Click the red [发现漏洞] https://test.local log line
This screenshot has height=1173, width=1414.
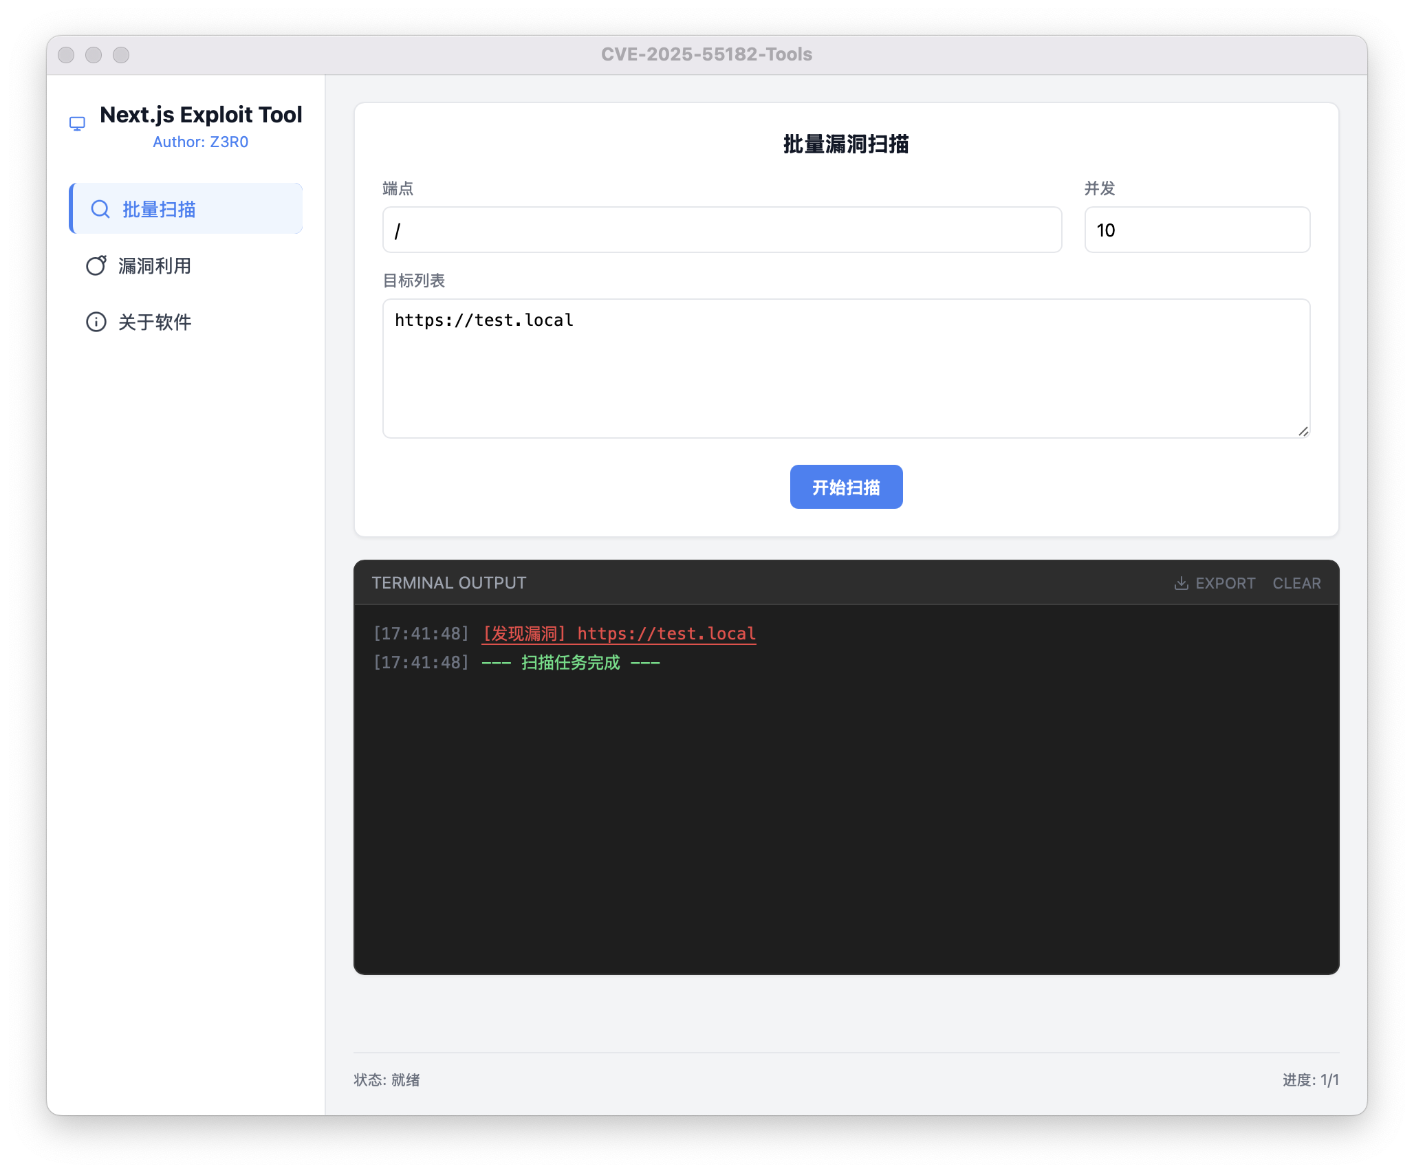619,633
